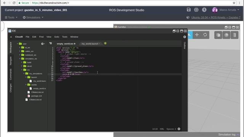
Task: Click the tab list icon left of editor tabs
Action: (51, 43)
